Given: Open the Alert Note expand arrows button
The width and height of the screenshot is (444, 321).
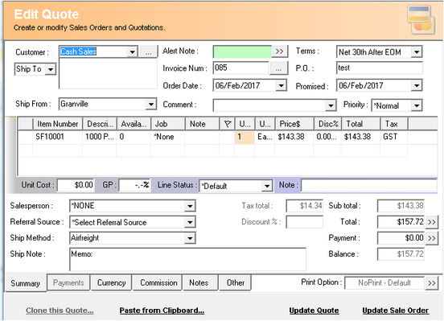Looking at the screenshot, I should pyautogui.click(x=280, y=51).
